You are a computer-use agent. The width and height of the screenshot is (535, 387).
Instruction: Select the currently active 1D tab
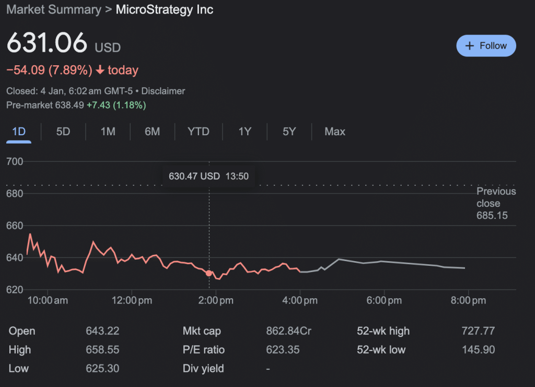click(x=19, y=132)
